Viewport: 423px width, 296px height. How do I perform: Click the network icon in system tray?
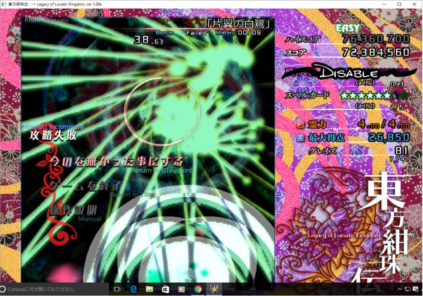tap(407, 289)
